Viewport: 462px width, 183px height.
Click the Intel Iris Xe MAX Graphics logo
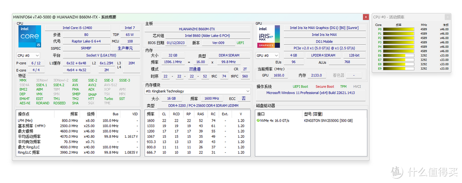click(269, 36)
